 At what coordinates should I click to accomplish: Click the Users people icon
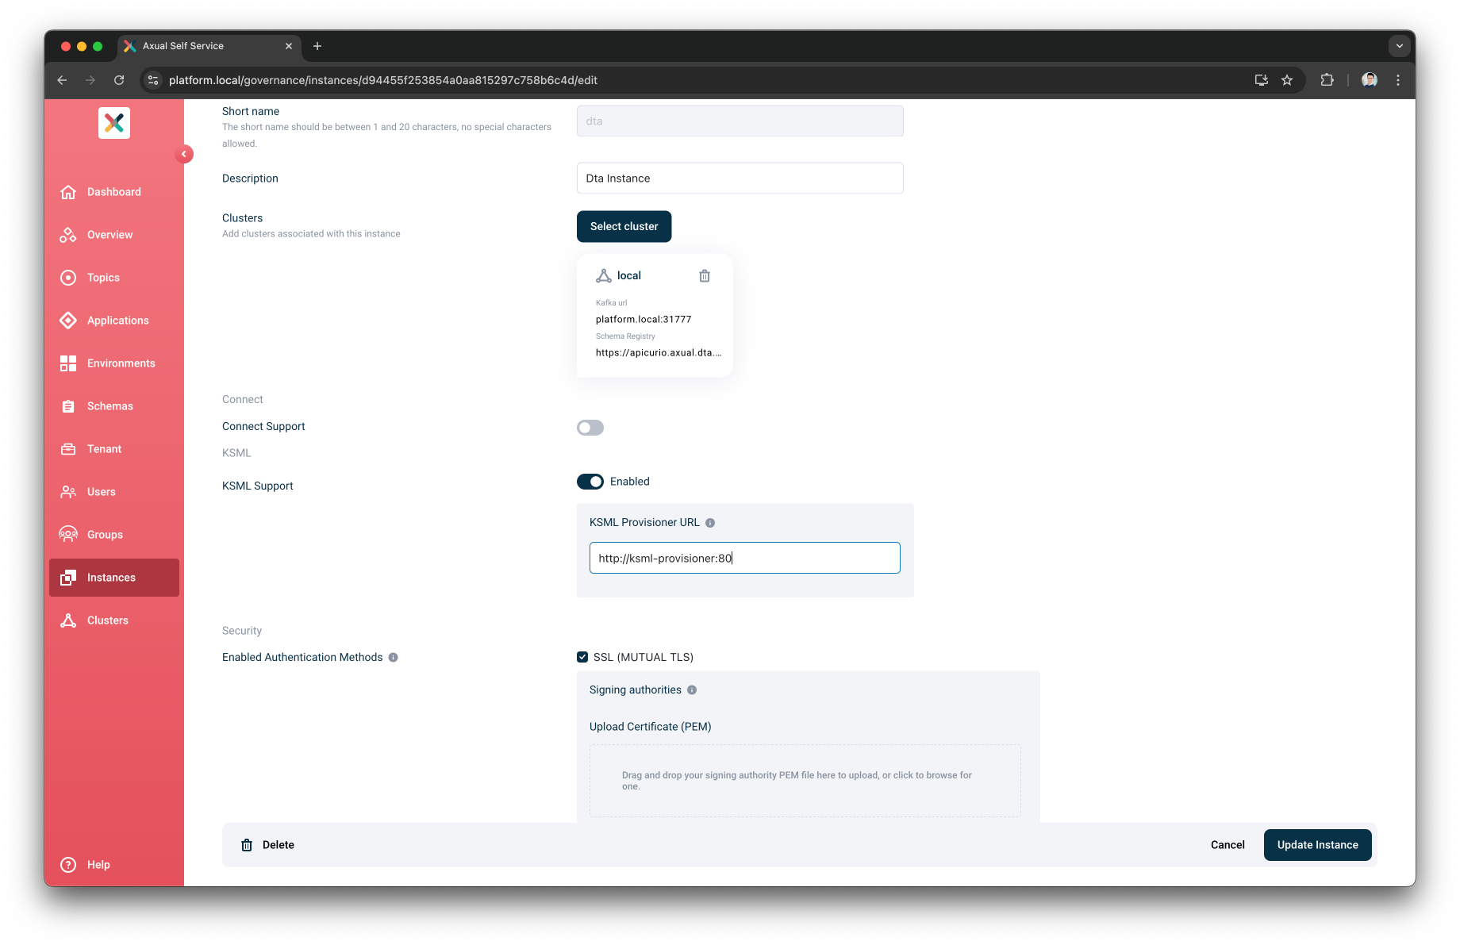coord(68,492)
